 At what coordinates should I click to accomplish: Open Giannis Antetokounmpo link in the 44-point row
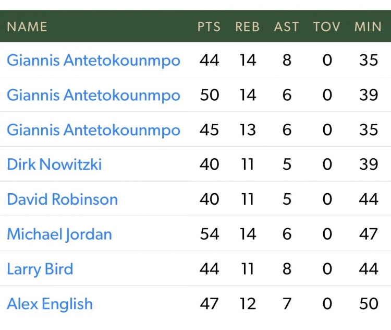(x=93, y=61)
